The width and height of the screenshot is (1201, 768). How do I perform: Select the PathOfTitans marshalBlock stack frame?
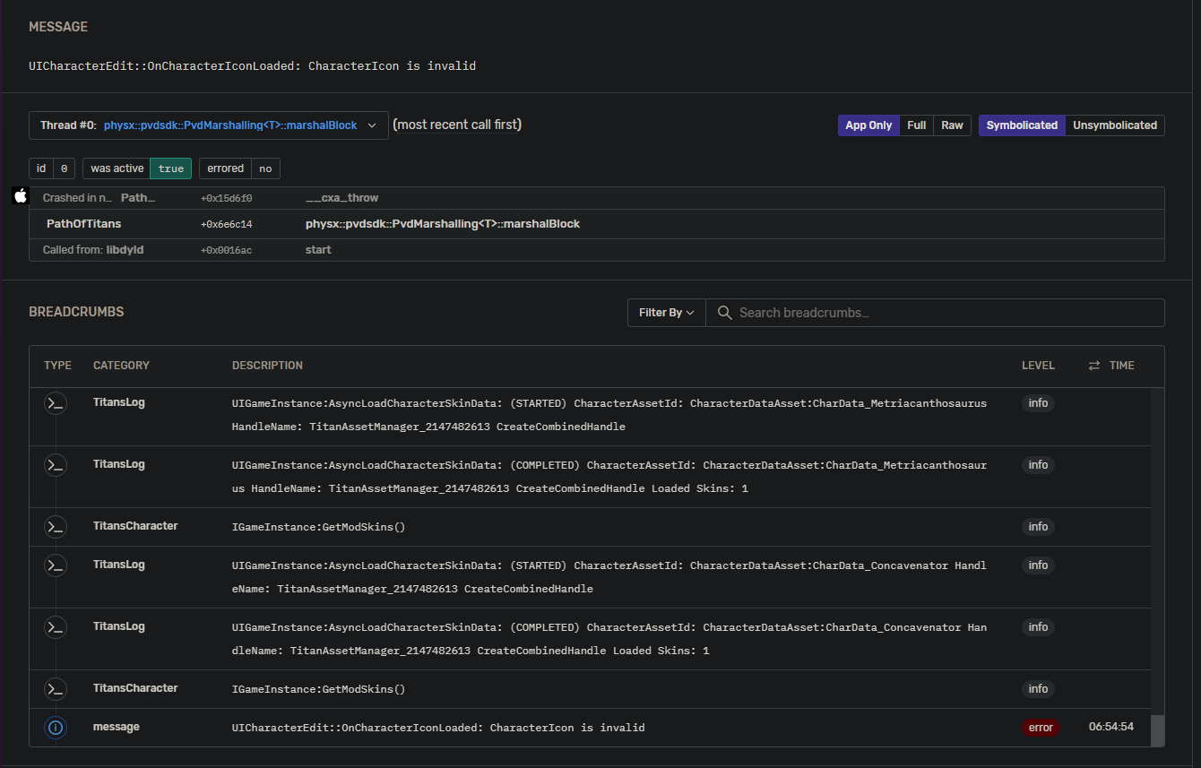pos(443,223)
